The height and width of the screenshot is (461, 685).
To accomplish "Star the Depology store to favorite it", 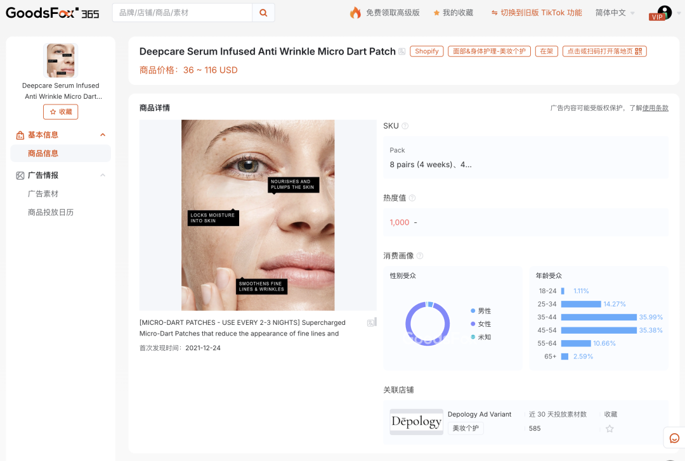I will click(610, 429).
